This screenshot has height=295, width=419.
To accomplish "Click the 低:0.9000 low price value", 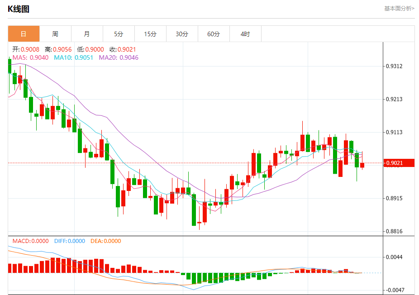I will [x=90, y=49].
